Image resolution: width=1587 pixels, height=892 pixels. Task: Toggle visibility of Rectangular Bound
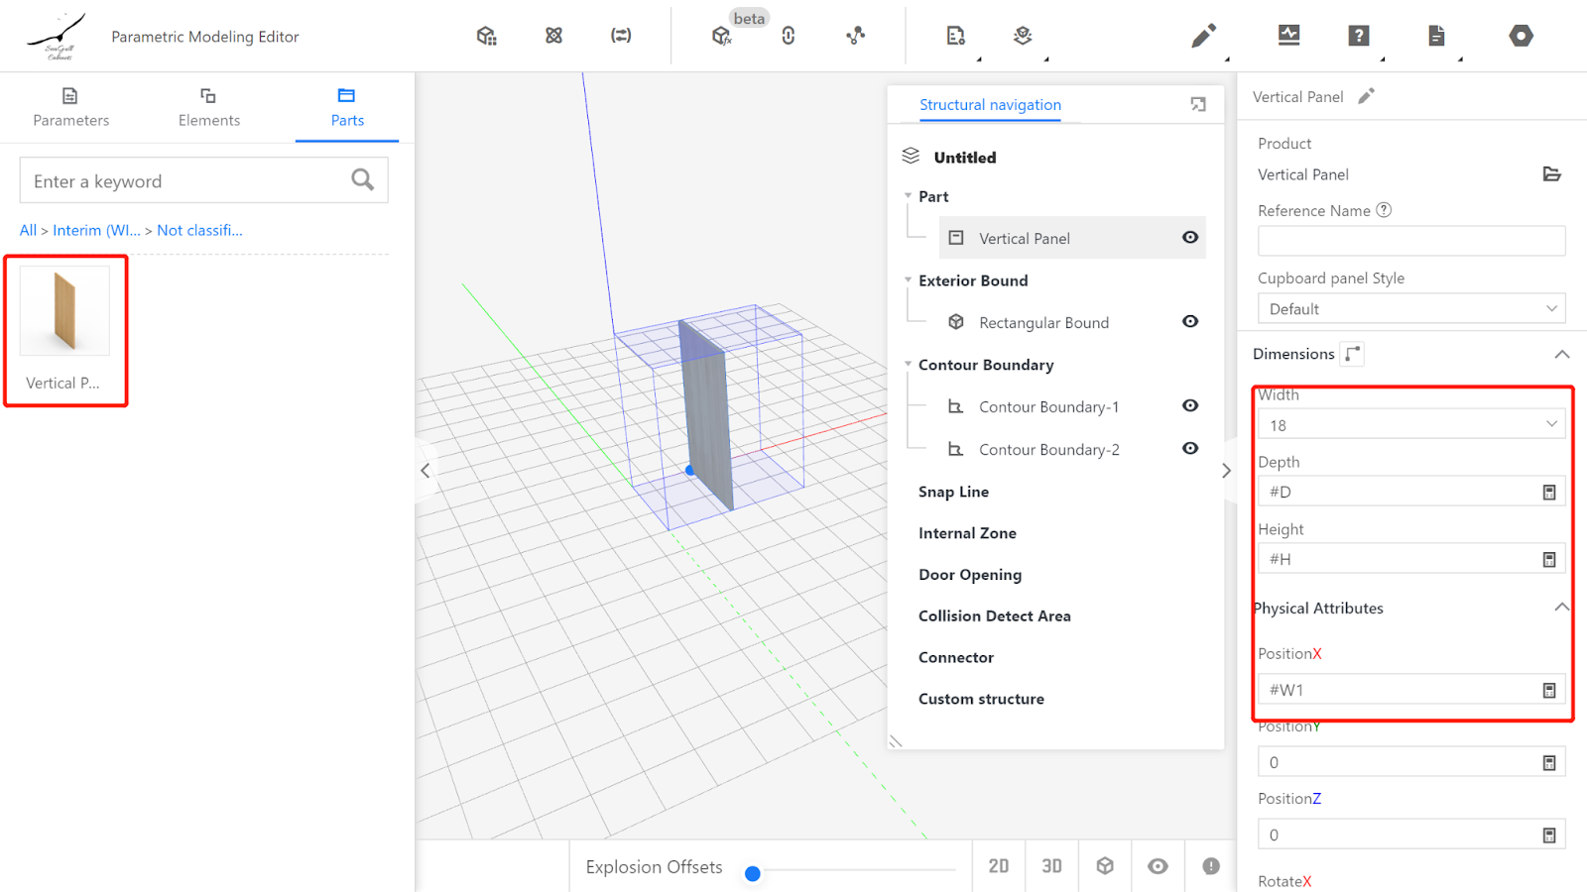point(1190,322)
